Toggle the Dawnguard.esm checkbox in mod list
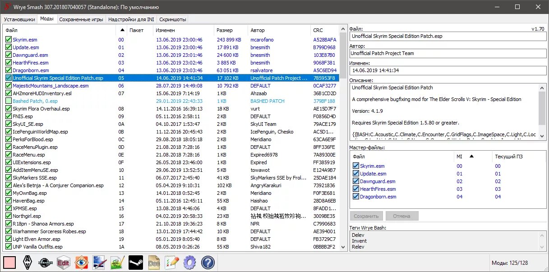This screenshot has width=549, height=272. click(x=9, y=55)
